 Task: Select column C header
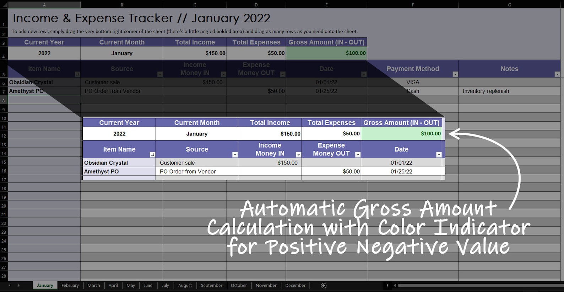coord(195,5)
